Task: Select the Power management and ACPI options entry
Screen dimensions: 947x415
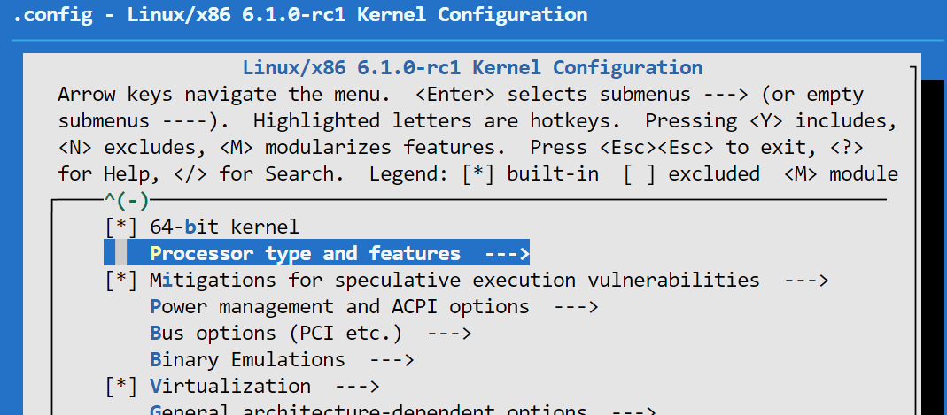Action: click(x=339, y=307)
